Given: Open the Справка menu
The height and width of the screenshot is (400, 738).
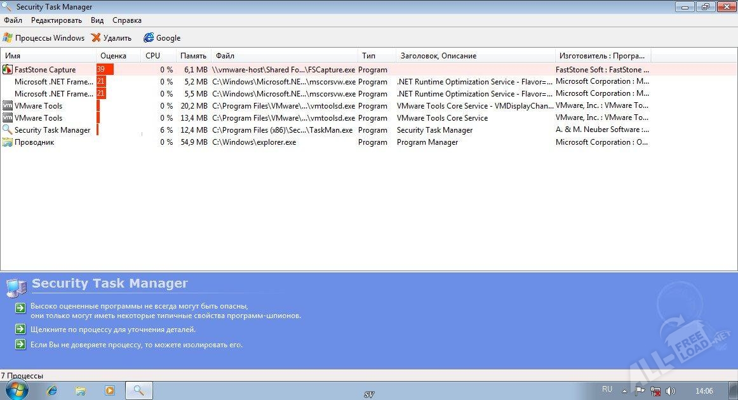Looking at the screenshot, I should (x=127, y=20).
